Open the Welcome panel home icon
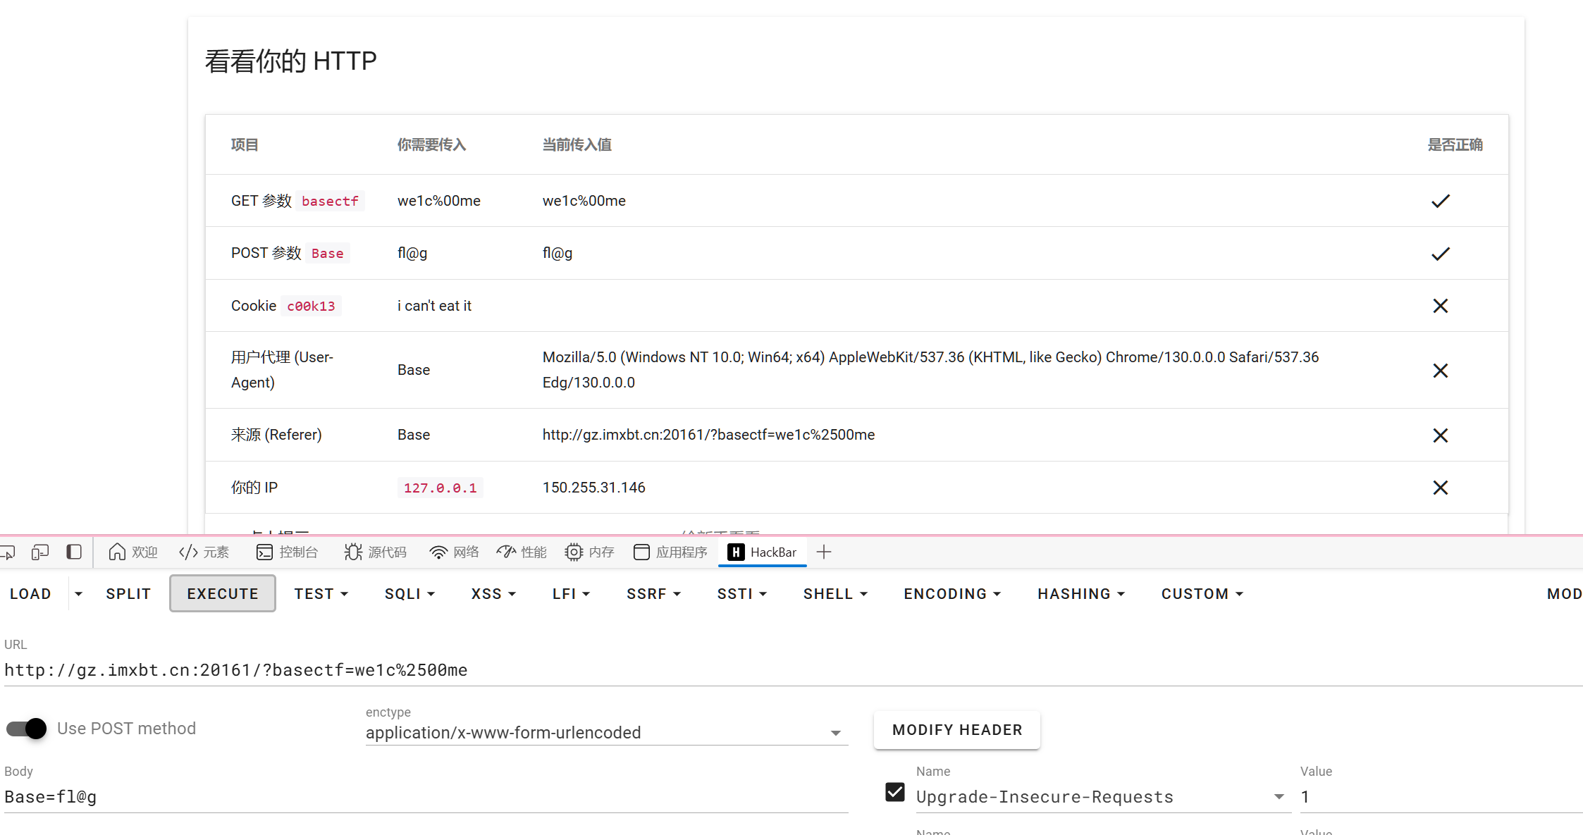 (x=117, y=552)
